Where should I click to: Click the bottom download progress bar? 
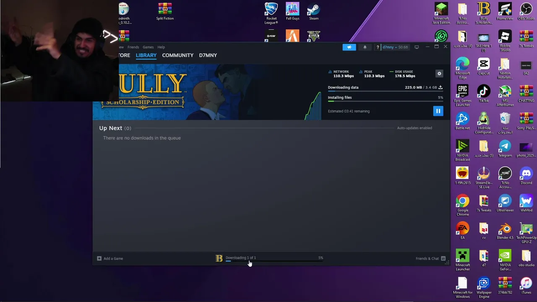click(x=274, y=261)
